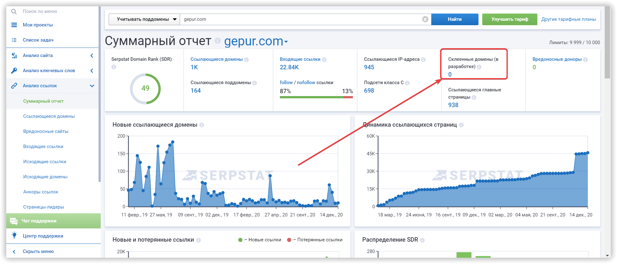617x264 pixels.
Task: Open the gepur.com domain dropdown arrow
Action: [x=286, y=42]
